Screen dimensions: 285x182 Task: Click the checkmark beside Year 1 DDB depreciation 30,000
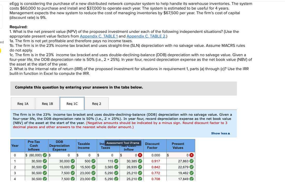coord(73,161)
